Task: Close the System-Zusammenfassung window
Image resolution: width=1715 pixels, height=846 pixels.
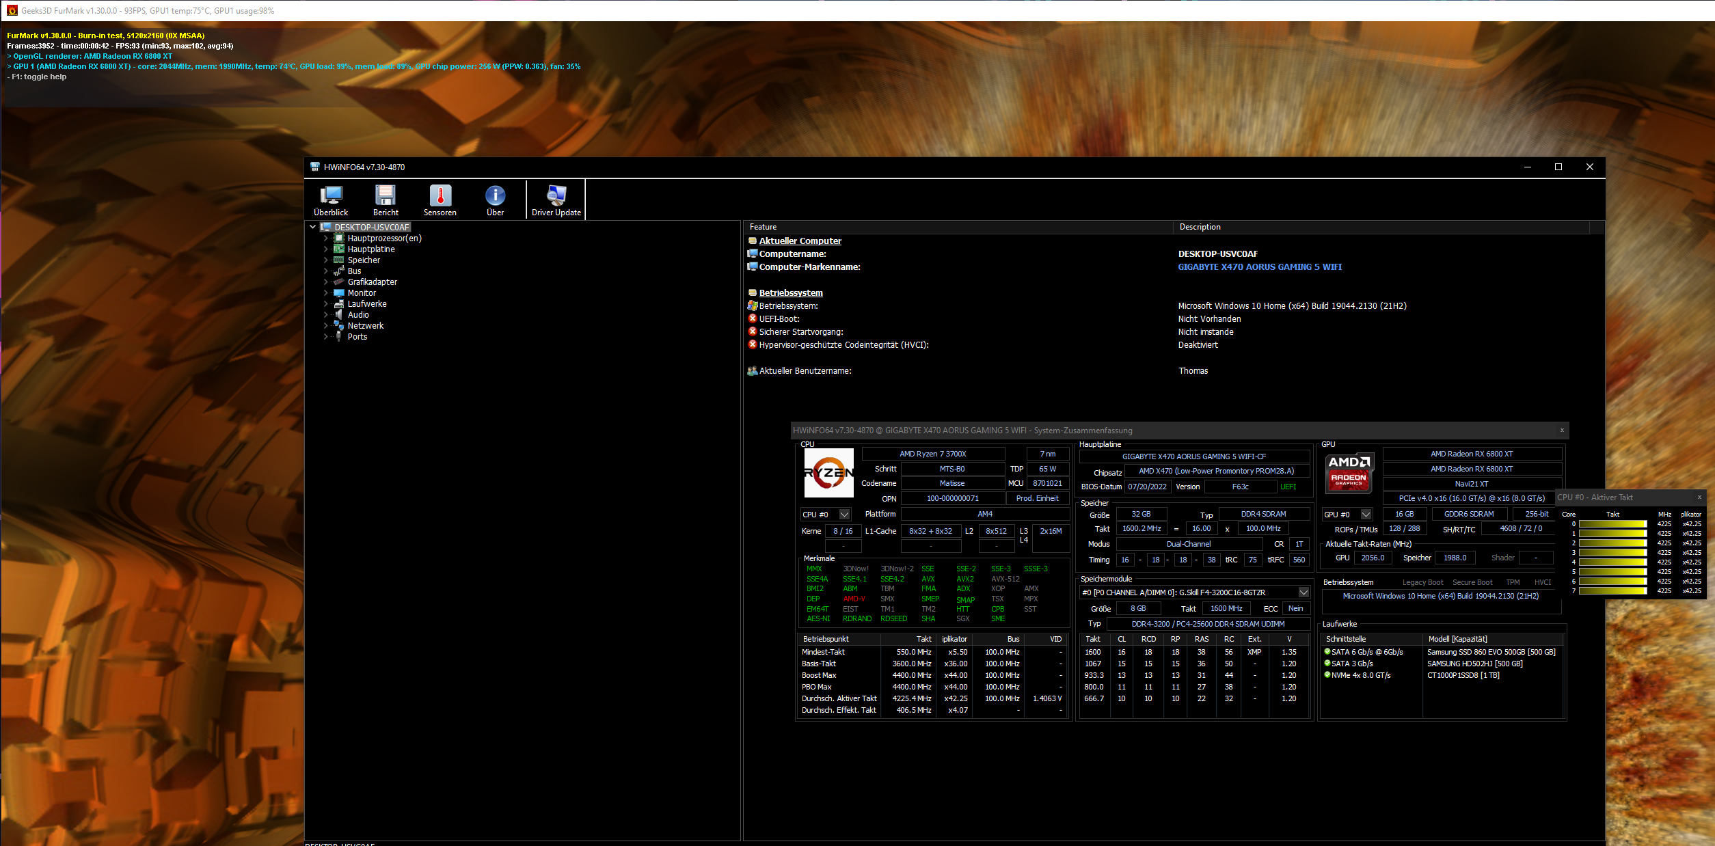Action: point(1562,431)
